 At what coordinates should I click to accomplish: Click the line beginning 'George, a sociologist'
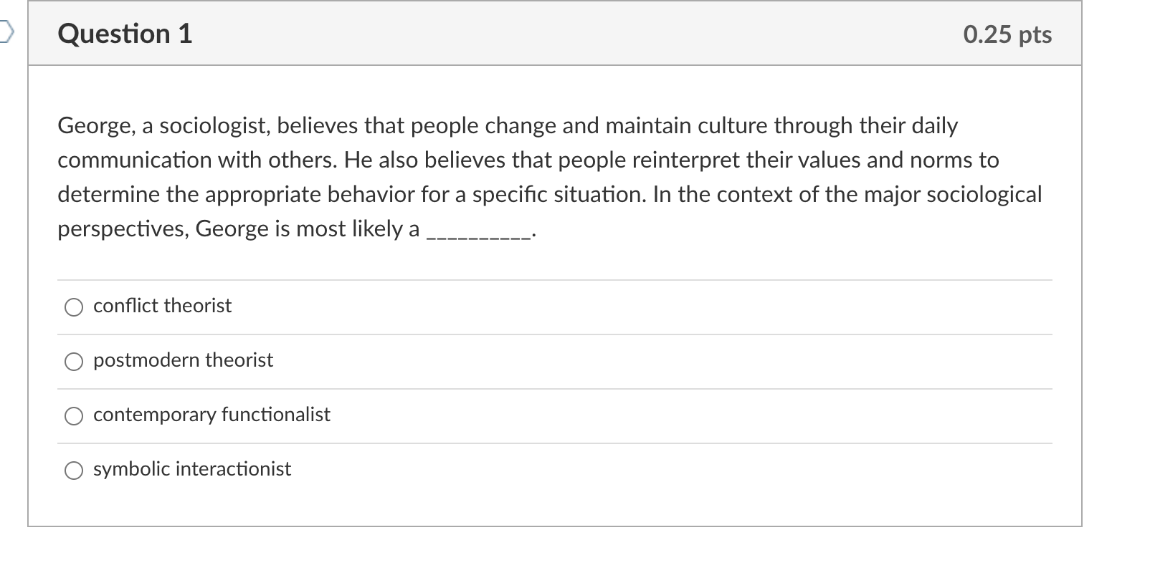(508, 125)
